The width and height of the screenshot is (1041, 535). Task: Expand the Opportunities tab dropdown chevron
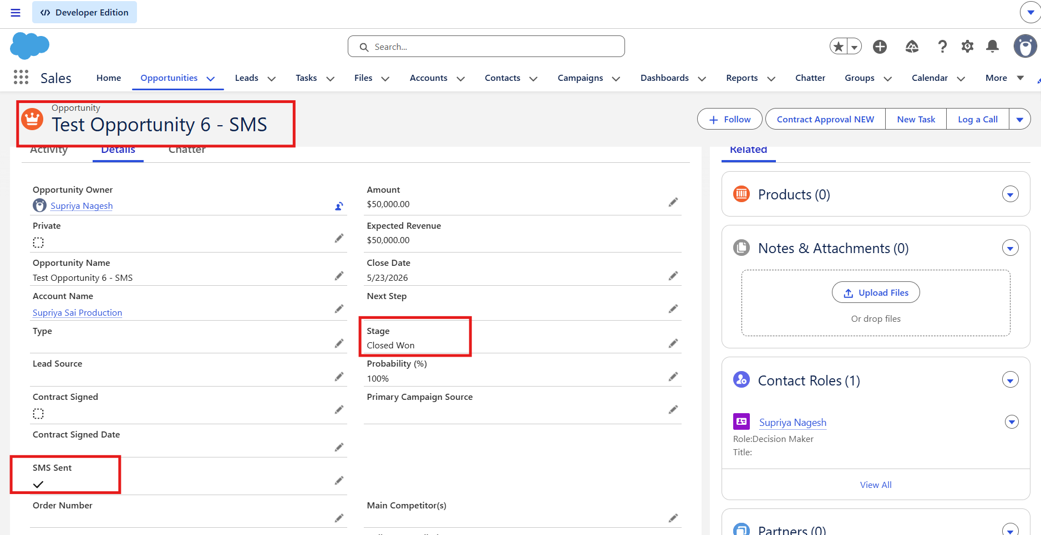coord(211,79)
